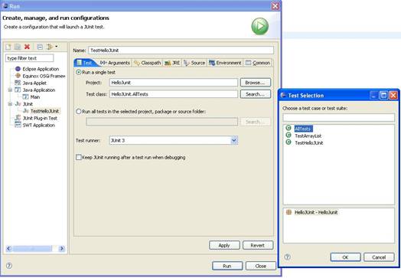The height and width of the screenshot is (278, 401).
Task: Close the Run dialog window
Action: point(275,6)
